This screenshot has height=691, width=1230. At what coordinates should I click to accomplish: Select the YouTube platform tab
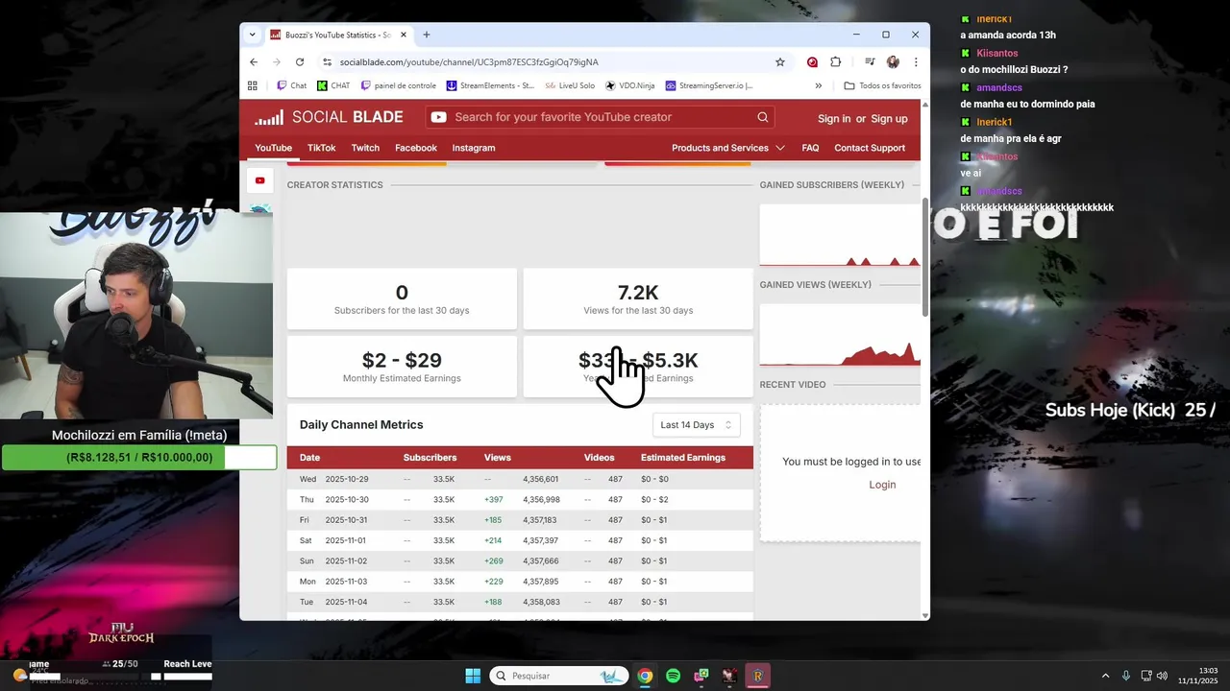coord(273,148)
